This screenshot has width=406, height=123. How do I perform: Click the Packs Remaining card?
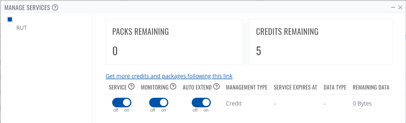pos(174,42)
